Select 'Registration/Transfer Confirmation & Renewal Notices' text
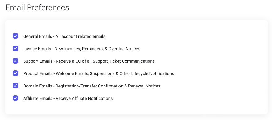The height and width of the screenshot is (120, 272). 108,86
